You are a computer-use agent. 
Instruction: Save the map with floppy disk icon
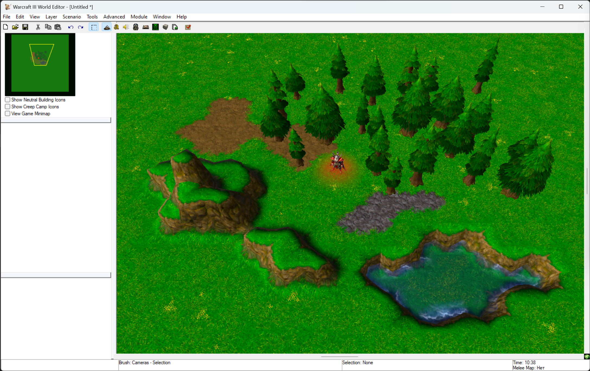point(25,27)
